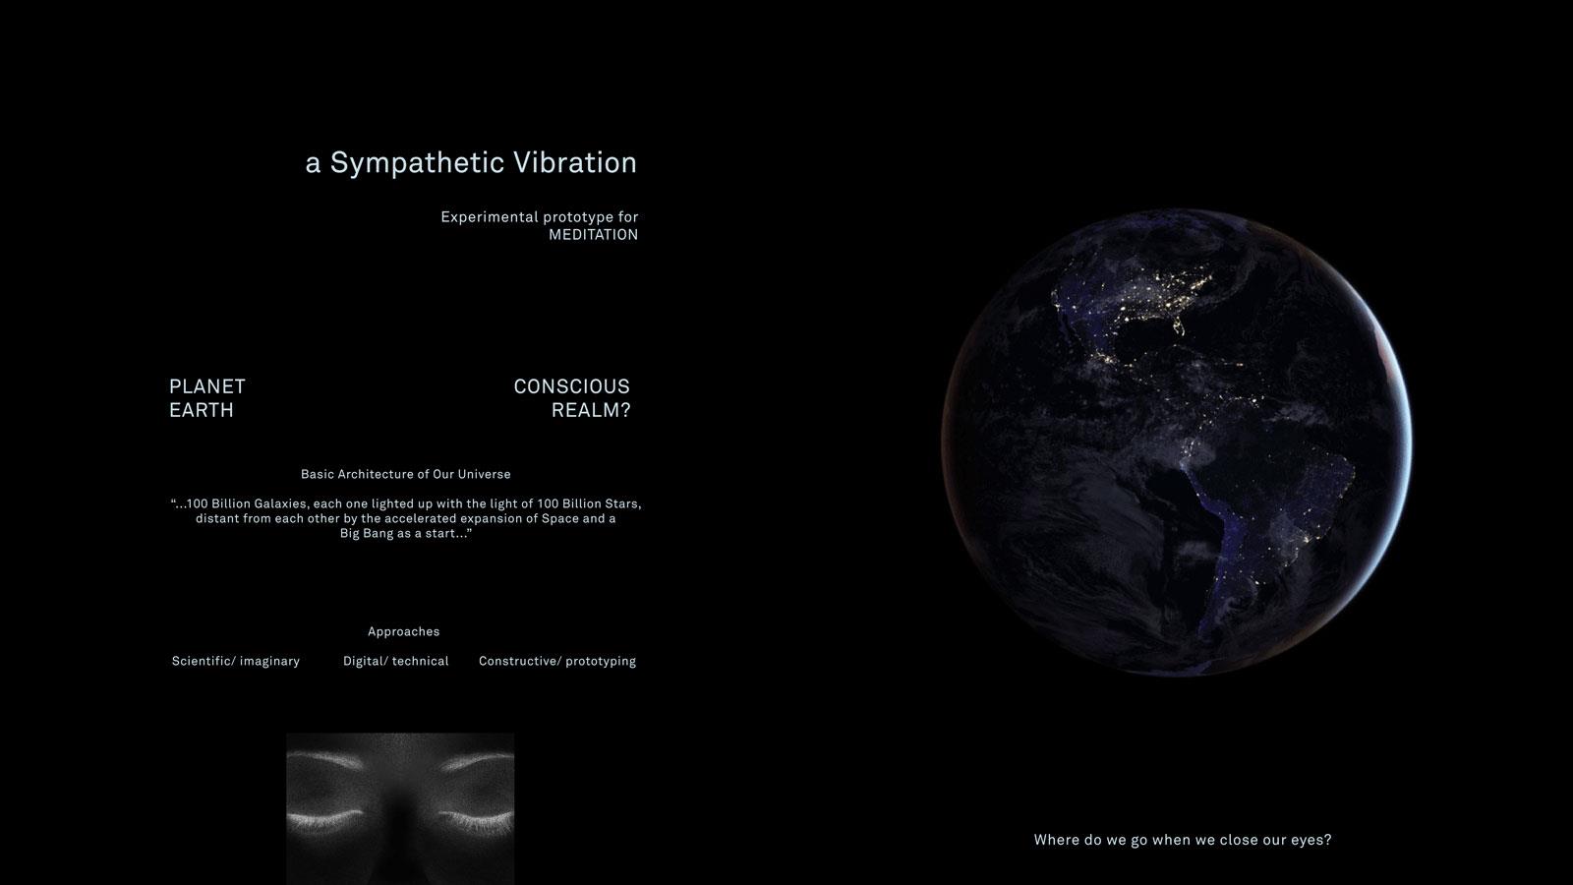Select the Approaches label
This screenshot has width=1573, height=885.
(403, 631)
